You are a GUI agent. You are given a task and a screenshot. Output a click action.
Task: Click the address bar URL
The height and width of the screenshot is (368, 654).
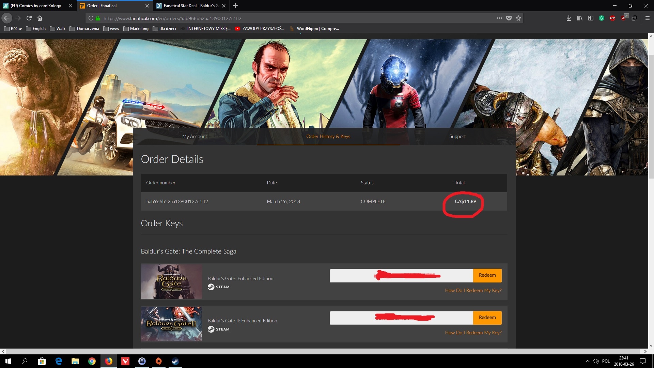pyautogui.click(x=172, y=18)
